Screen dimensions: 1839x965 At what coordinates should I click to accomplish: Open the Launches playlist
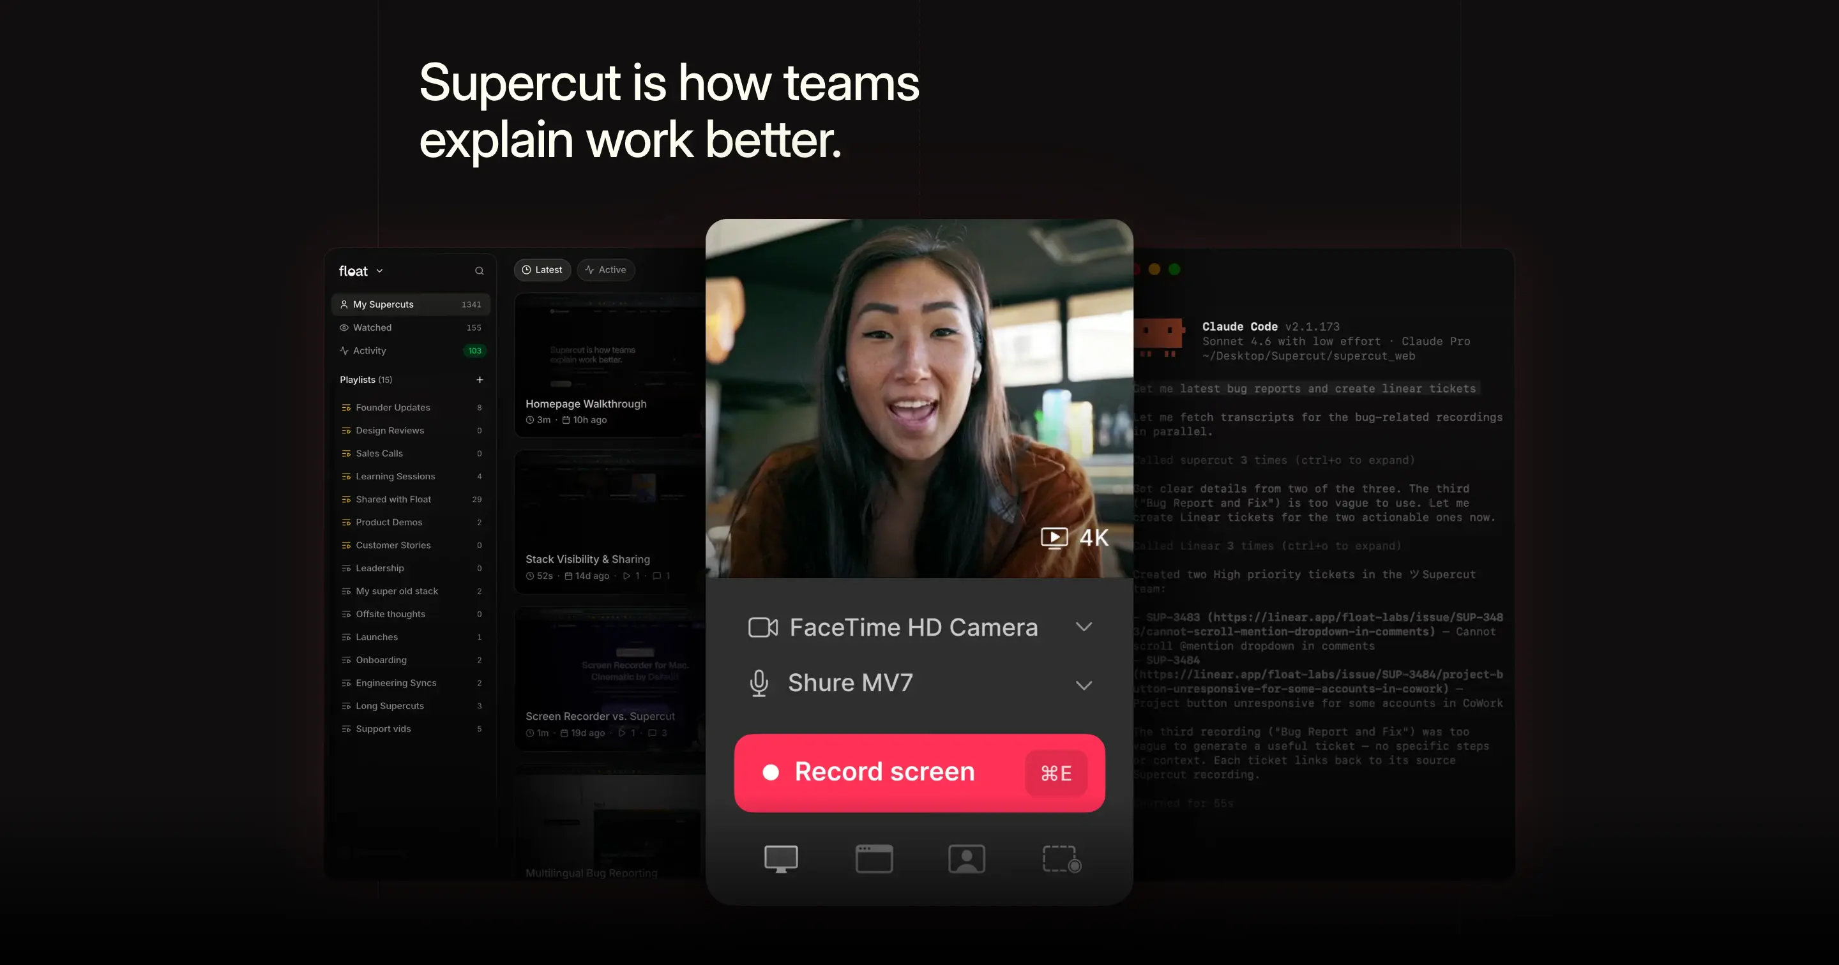(411, 637)
